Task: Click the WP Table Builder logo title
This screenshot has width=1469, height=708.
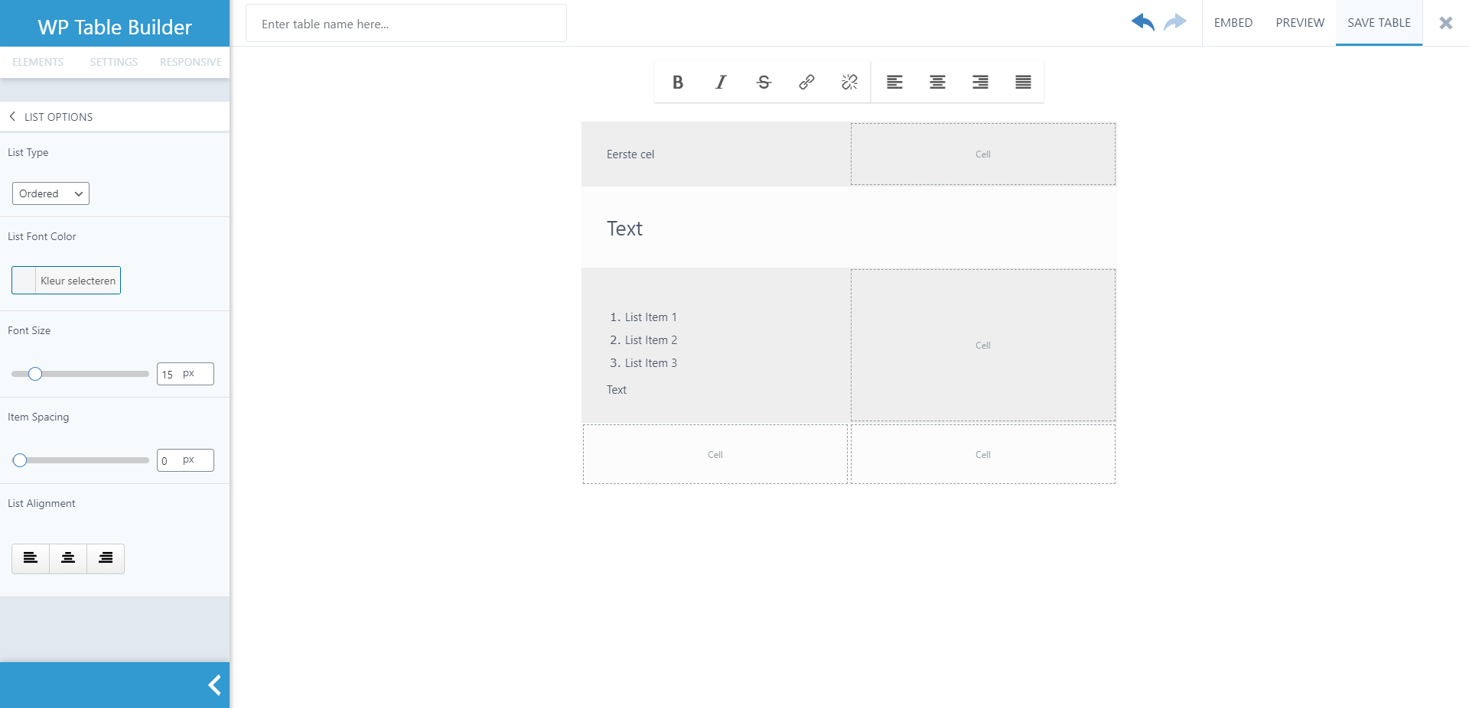Action: 115,27
